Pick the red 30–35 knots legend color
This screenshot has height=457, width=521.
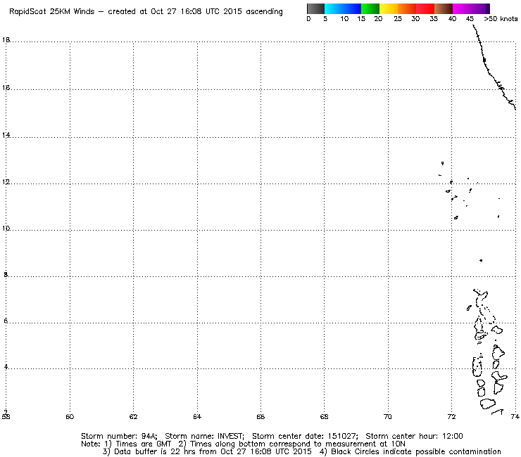425,8
